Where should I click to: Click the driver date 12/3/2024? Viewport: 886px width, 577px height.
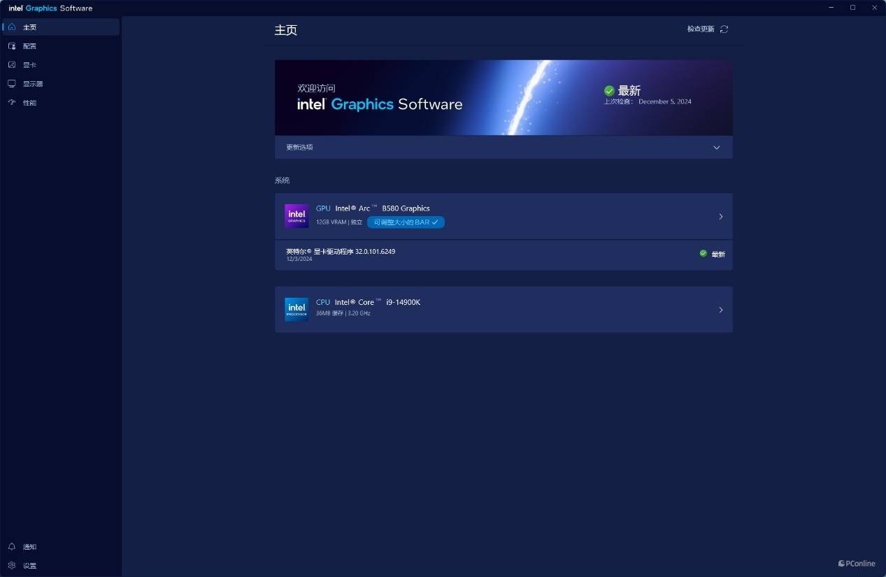pyautogui.click(x=299, y=259)
